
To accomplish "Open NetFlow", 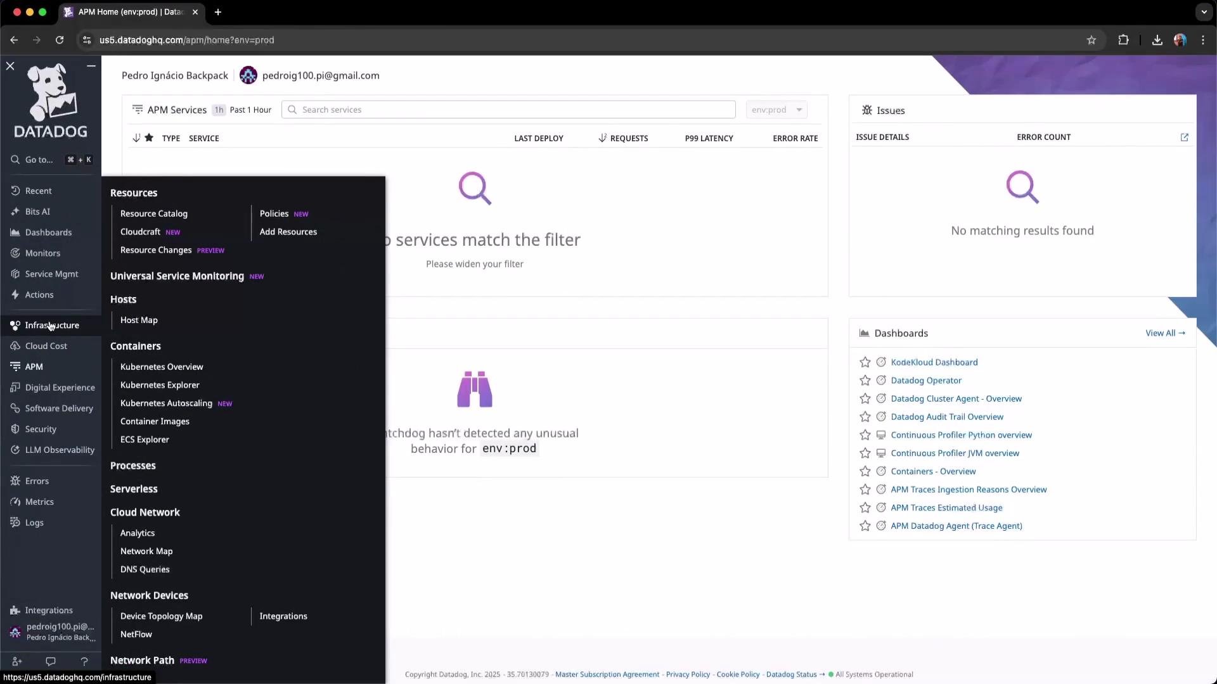I will (x=136, y=635).
